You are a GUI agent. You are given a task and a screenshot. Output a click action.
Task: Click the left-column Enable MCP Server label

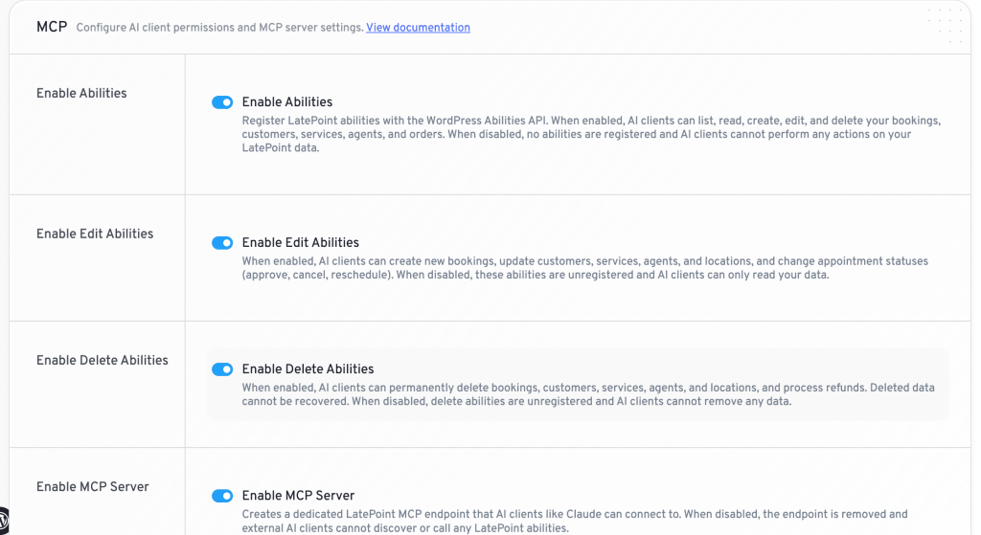click(93, 487)
